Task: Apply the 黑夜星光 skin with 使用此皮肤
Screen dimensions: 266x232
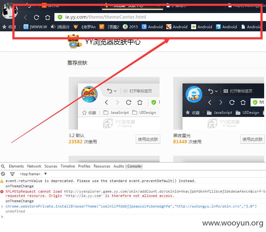Action: tap(252, 139)
